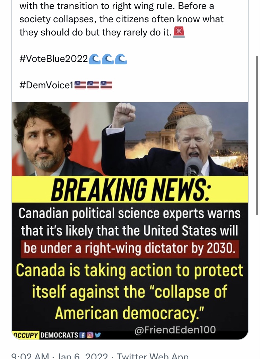The width and height of the screenshot is (260, 359).
Task: Click the first US flag emoji after #DemVoice1
Action: pyautogui.click(x=80, y=85)
